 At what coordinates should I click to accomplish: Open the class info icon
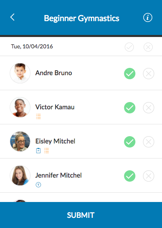click(148, 17)
